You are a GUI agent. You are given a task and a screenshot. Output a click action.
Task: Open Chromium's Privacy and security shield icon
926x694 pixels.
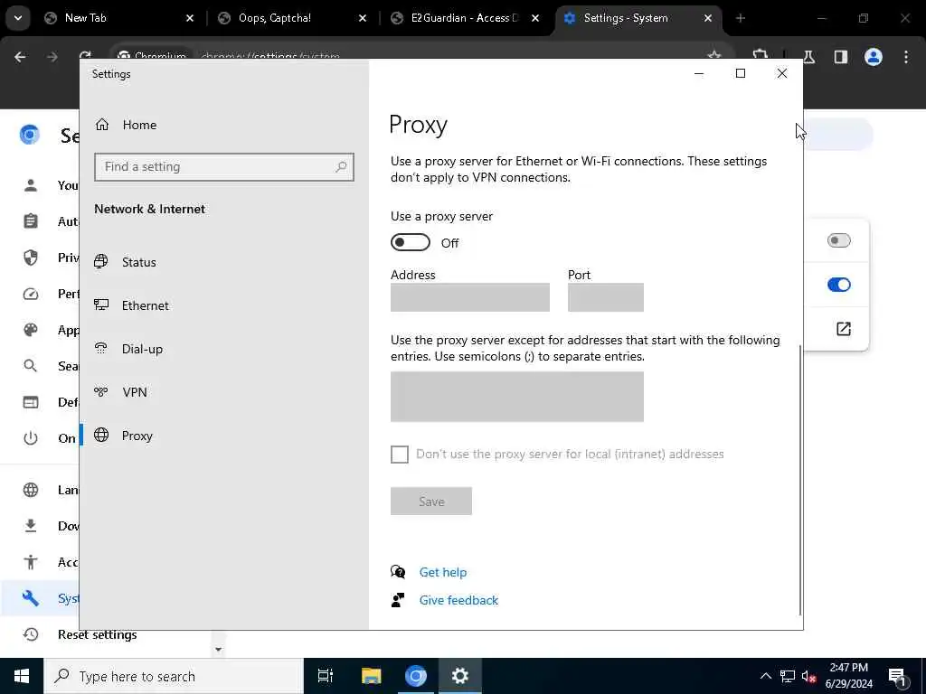(x=31, y=258)
